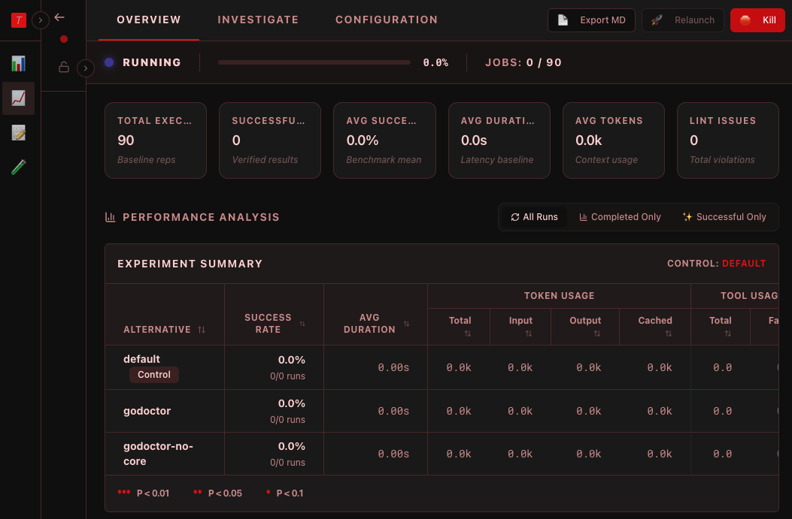Click the progress bar showing 0.0%
The width and height of the screenshot is (792, 519).
tap(314, 62)
